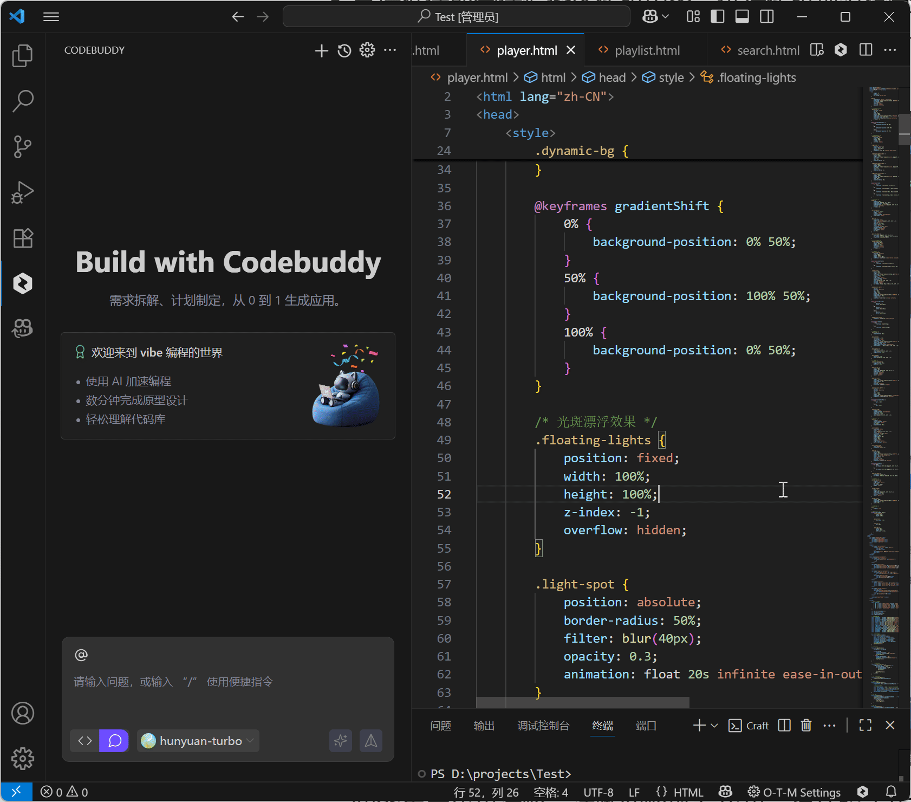Open Copilot dropdown in title bar
The image size is (911, 802).
click(655, 17)
